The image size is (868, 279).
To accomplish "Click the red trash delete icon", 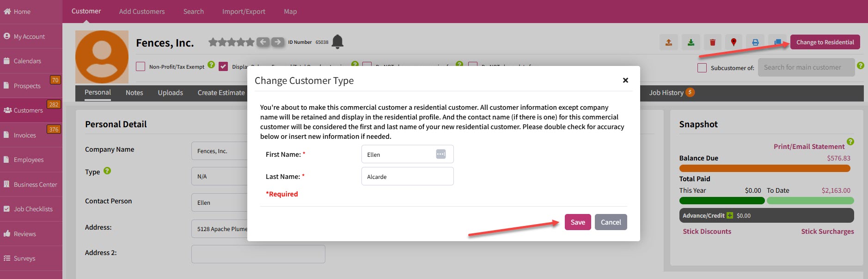I will point(712,42).
